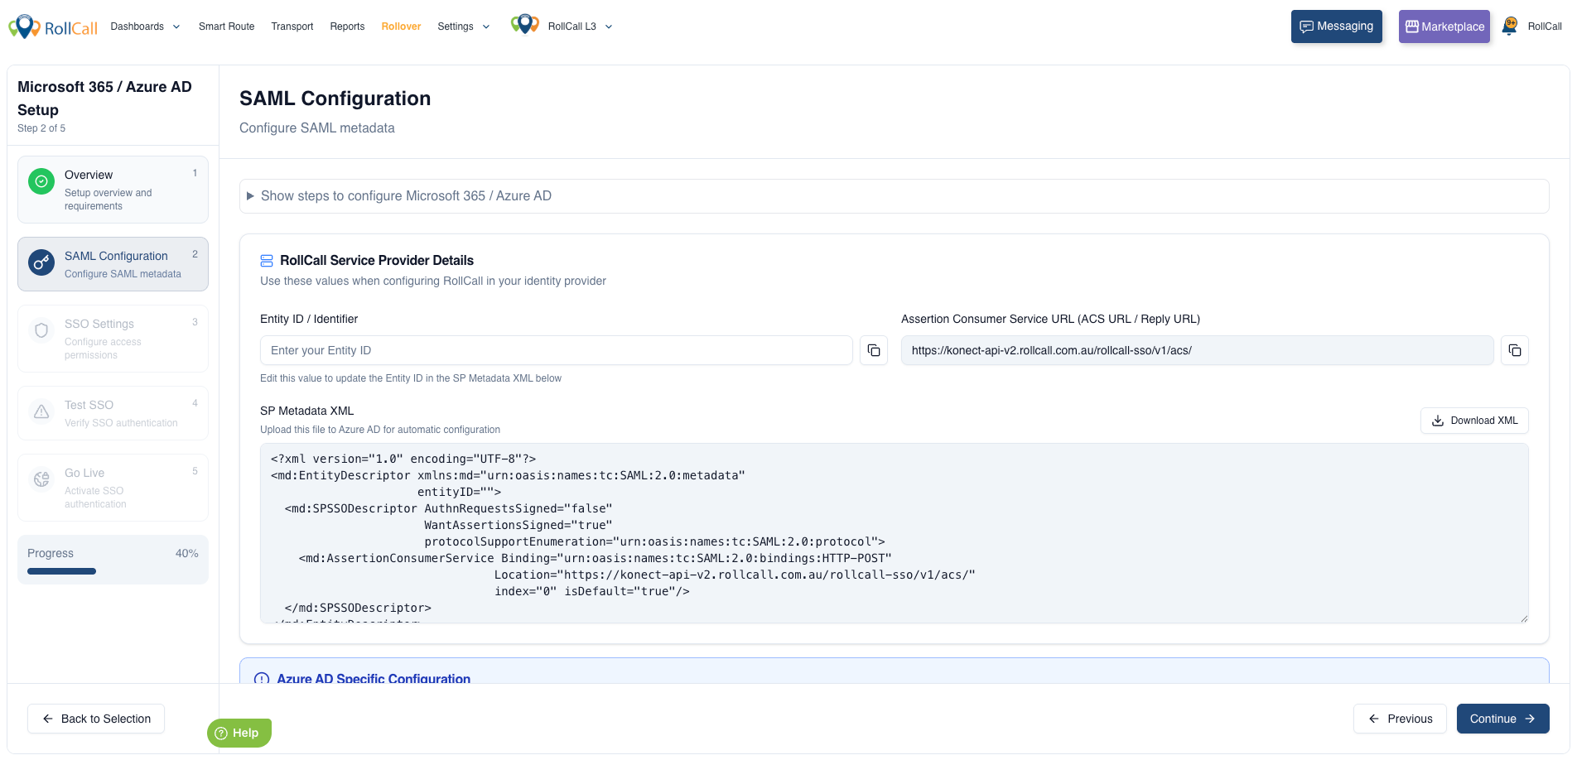Click the Entity ID input field

556,350
